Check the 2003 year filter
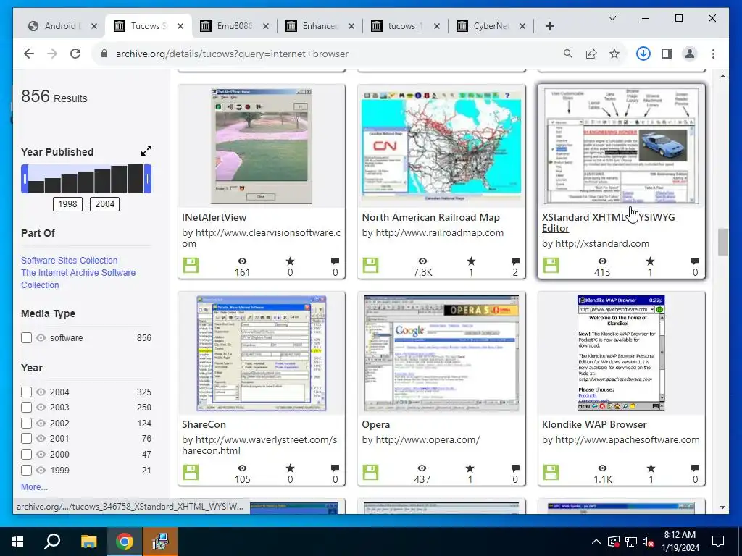The image size is (742, 556). point(27,408)
